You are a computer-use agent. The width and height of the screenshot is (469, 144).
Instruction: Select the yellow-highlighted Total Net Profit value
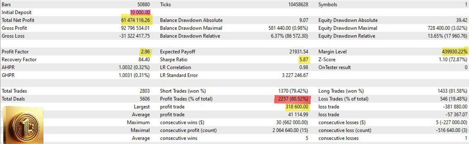135,20
